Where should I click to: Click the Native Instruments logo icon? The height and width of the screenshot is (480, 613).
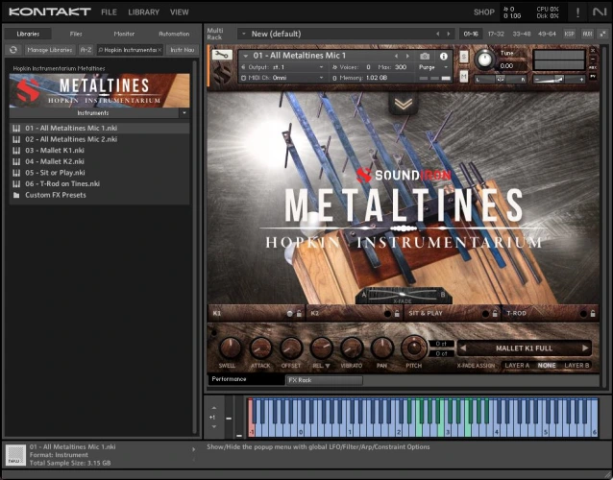pyautogui.click(x=601, y=12)
